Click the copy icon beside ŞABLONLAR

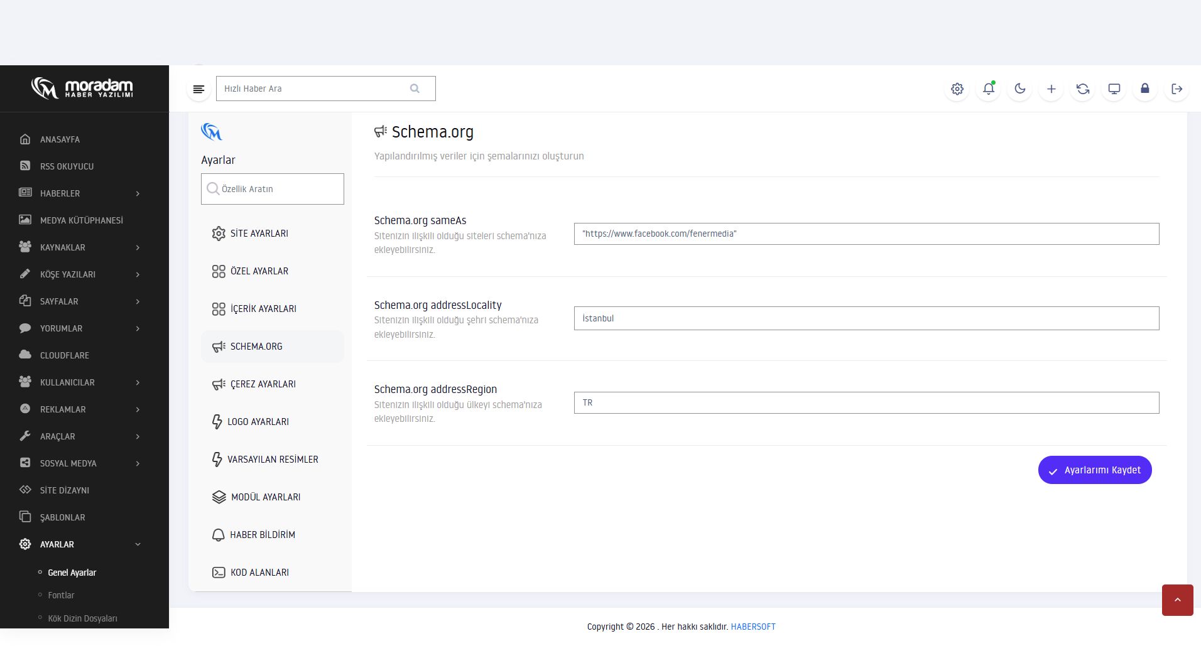25,517
